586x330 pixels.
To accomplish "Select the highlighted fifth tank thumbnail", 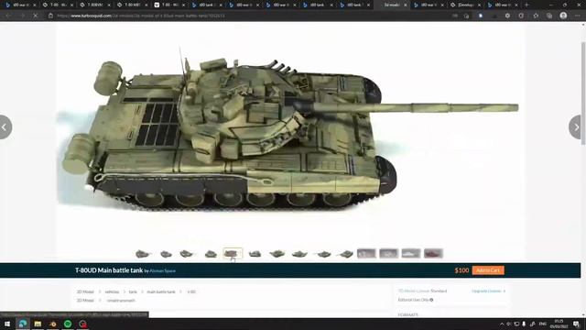I will pyautogui.click(x=233, y=253).
